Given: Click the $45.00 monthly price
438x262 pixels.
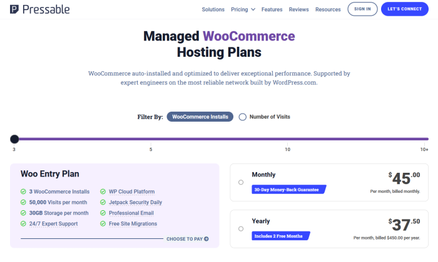Looking at the screenshot, I should (404, 178).
